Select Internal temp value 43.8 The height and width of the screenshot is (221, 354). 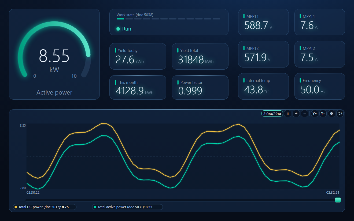pyautogui.click(x=253, y=90)
